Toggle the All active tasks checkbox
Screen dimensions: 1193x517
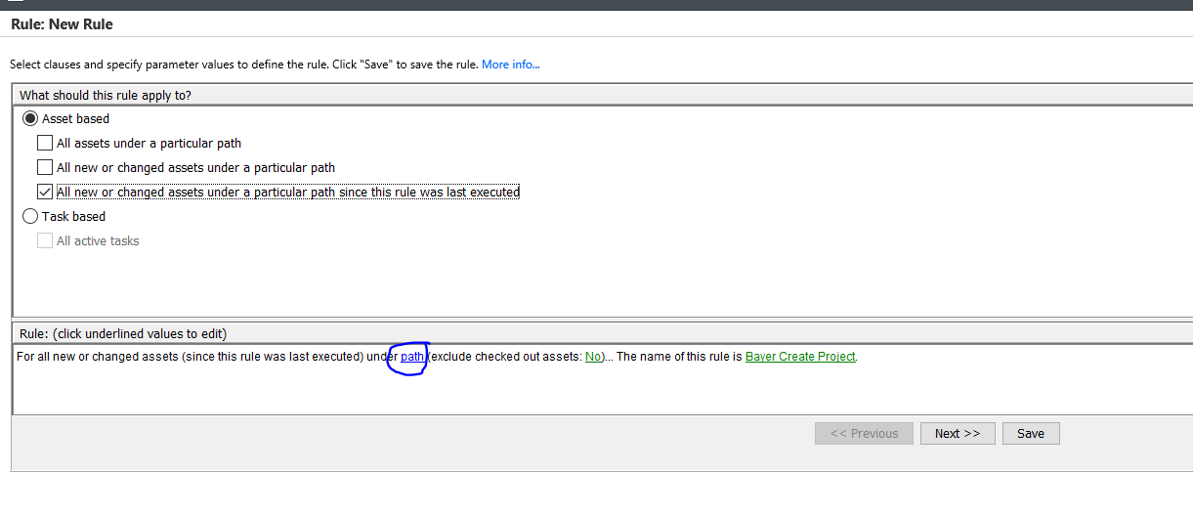(x=45, y=240)
